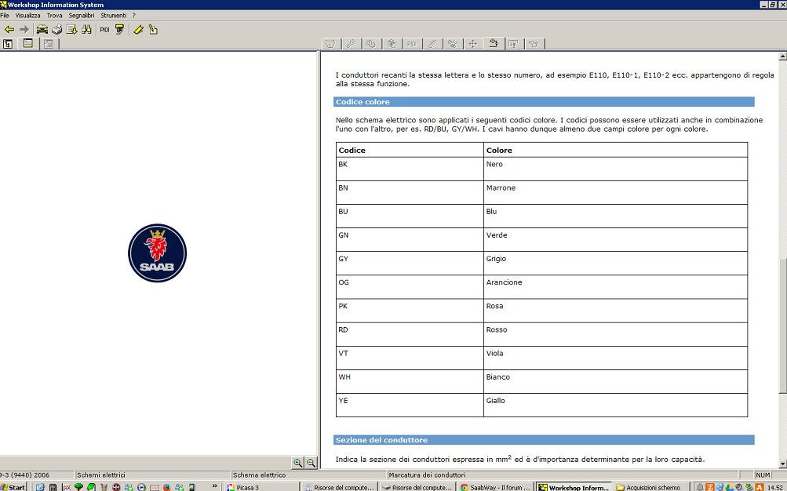Viewport: 787px width, 491px height.
Task: Click the grey forward arrow
Action: click(24, 30)
